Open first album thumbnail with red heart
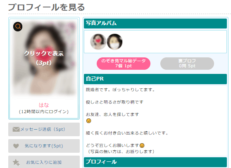Viewport: 231px width, 168px height. [98, 42]
